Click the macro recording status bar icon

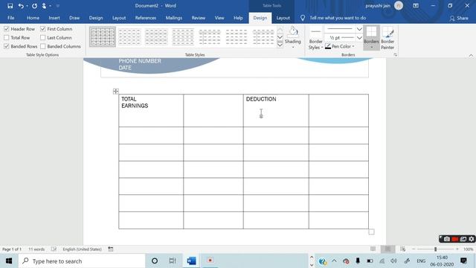pos(111,249)
